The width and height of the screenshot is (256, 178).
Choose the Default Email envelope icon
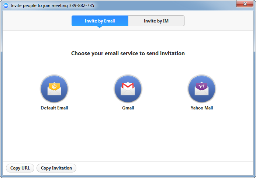[x=54, y=89]
